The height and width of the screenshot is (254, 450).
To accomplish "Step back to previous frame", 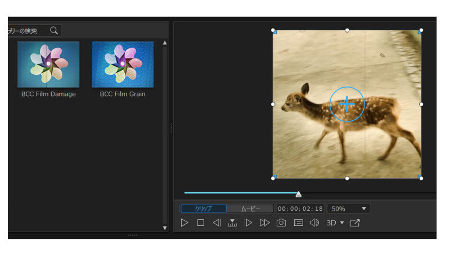I will pos(217,223).
